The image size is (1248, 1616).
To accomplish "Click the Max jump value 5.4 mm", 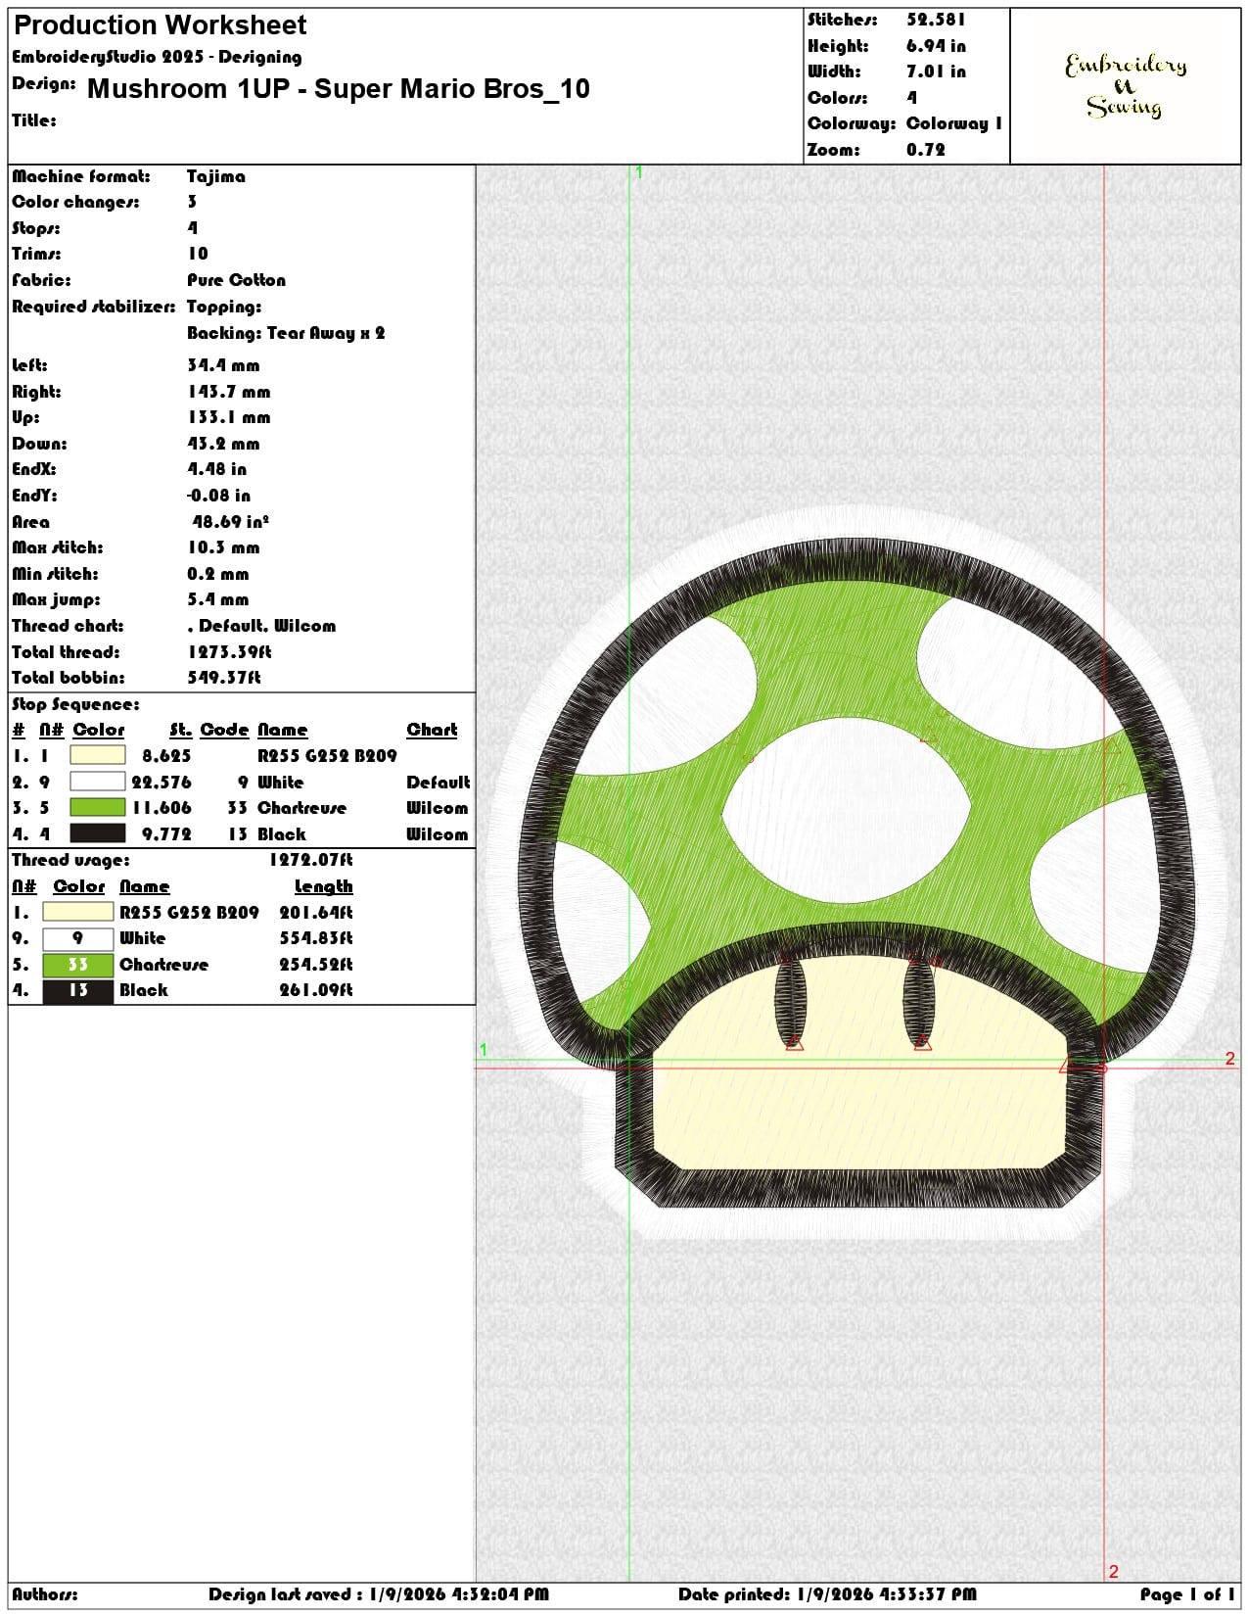I will click(217, 599).
